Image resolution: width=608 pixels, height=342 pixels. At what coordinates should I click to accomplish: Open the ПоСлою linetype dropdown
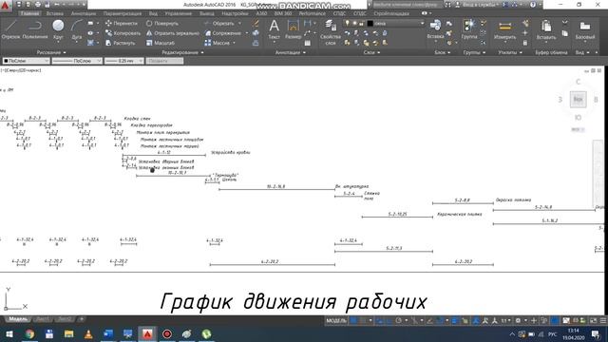pyautogui.click(x=77, y=61)
